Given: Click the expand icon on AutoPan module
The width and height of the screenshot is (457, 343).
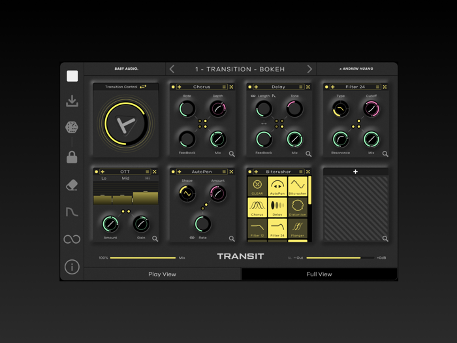Looking at the screenshot, I should (231, 172).
